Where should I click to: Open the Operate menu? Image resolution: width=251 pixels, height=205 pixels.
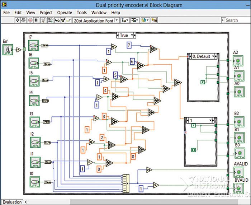click(x=65, y=13)
